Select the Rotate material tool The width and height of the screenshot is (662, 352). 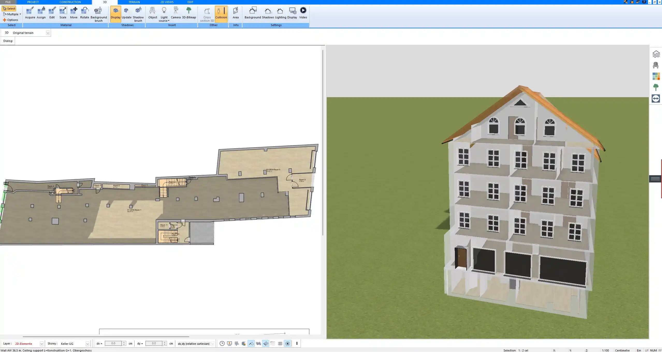(85, 13)
